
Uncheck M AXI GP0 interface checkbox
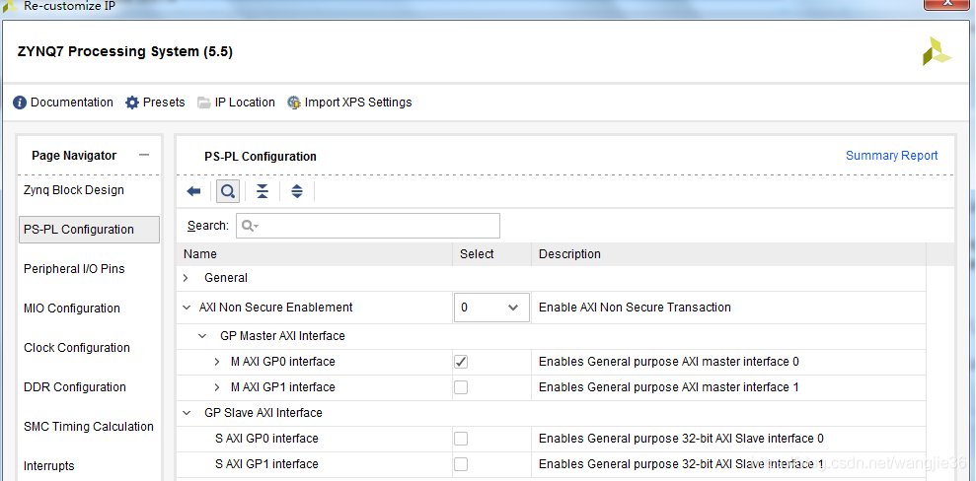[461, 362]
